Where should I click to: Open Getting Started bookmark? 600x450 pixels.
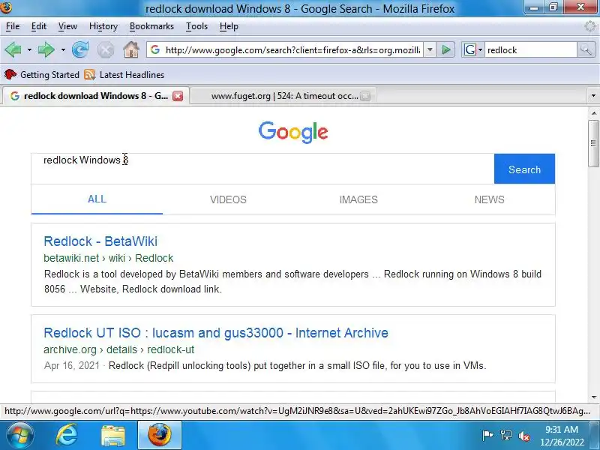42,74
